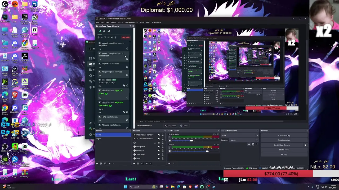Click the Stop Streaming button

pyautogui.click(x=284, y=135)
